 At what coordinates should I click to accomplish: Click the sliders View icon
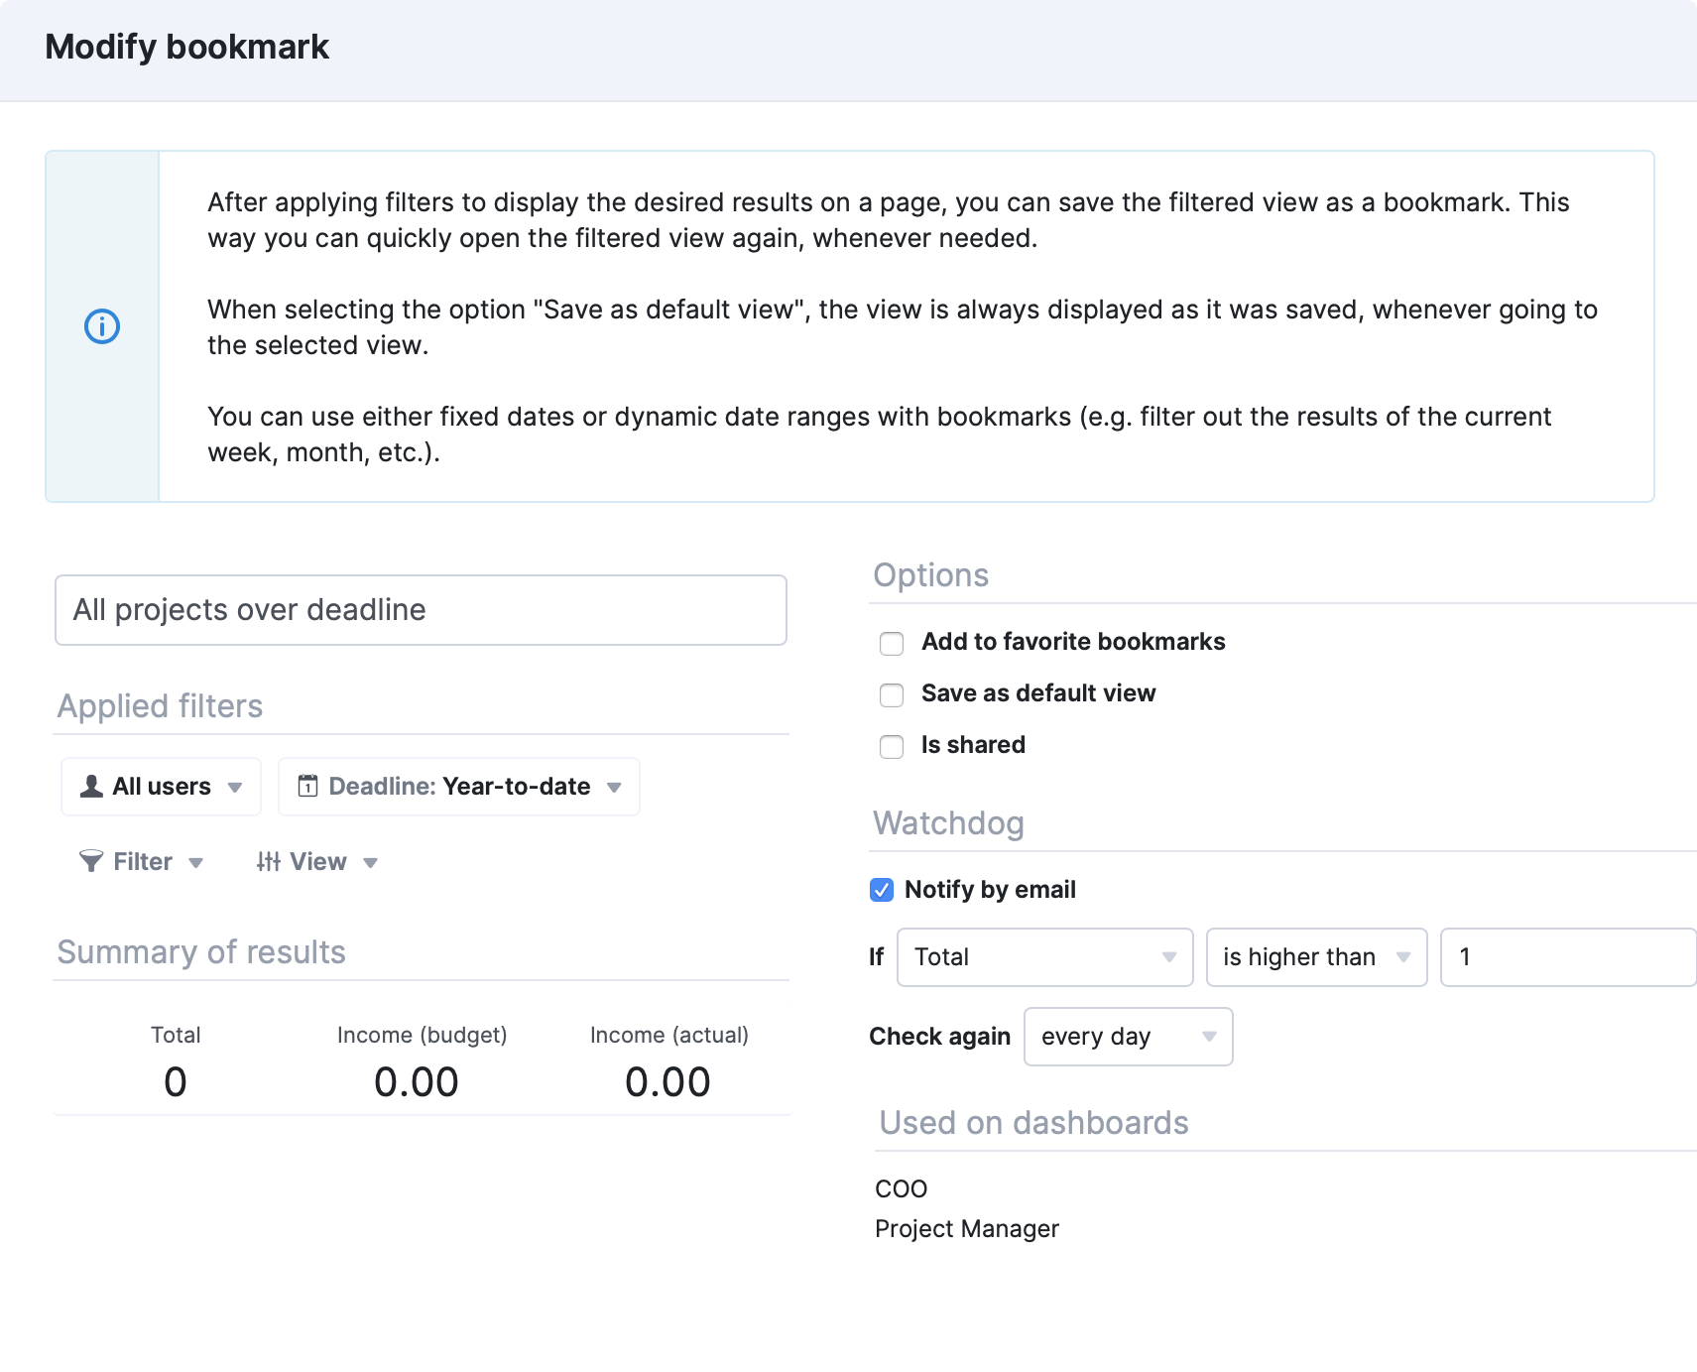269,861
